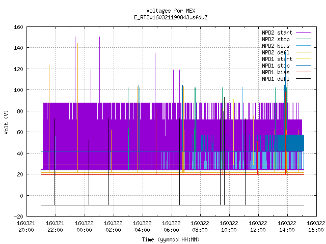
Task: Click the y-axis tick value 60
Action: point(20,132)
